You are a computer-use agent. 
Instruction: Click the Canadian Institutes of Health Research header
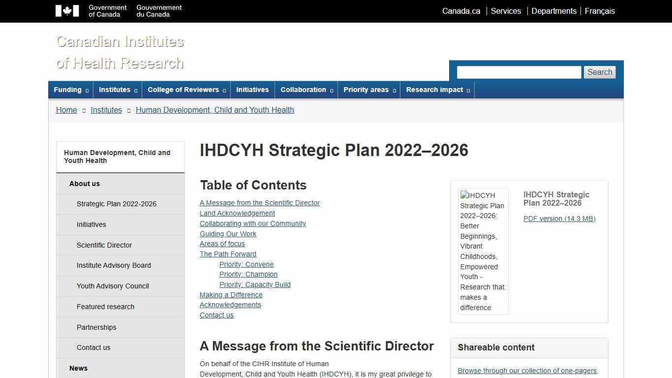(120, 52)
